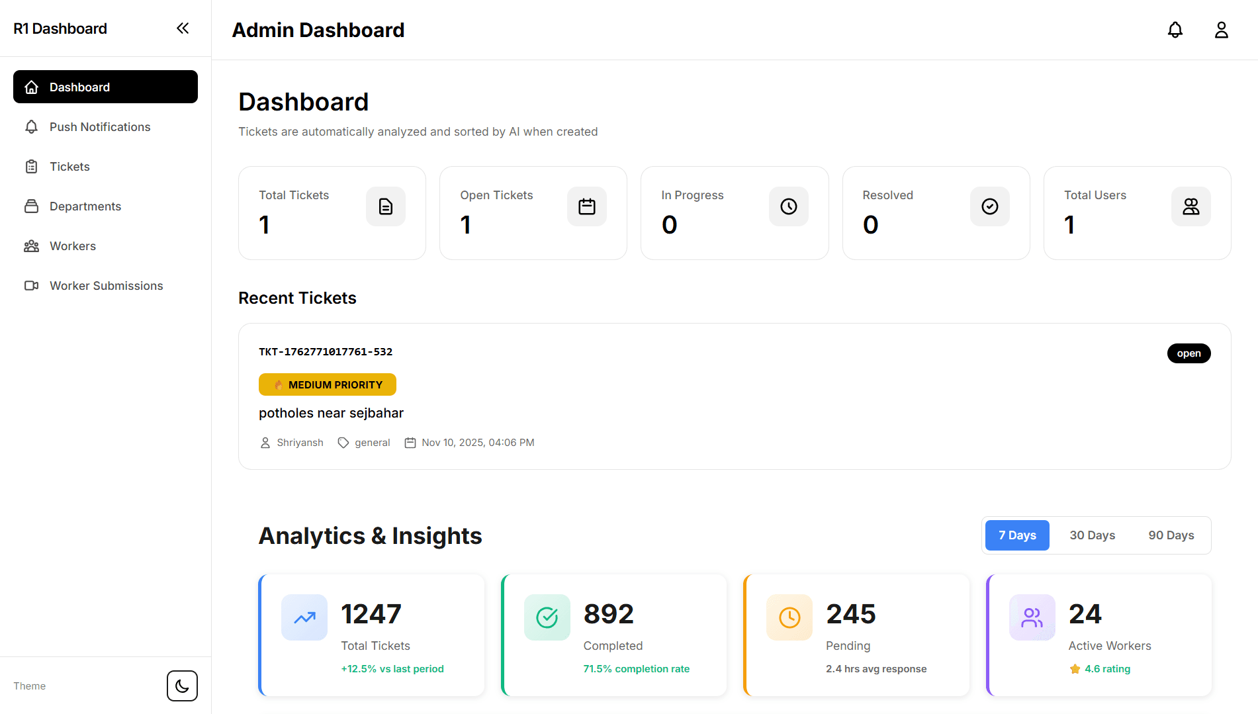Click the document icon on the Total Tickets card
1258x714 pixels.
coord(386,206)
